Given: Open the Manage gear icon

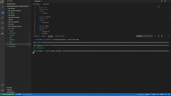Looking at the screenshot, I should pos(2,90).
